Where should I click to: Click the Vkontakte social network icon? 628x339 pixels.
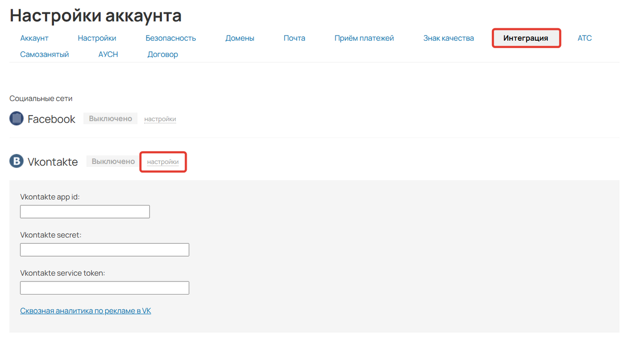(x=16, y=161)
